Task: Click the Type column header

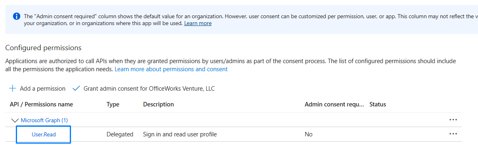Action: [113, 104]
